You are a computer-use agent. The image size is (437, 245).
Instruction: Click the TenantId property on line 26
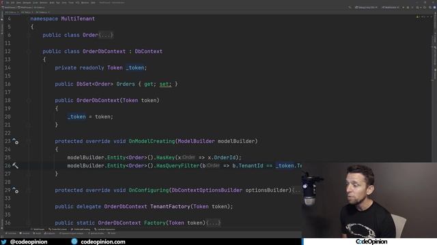pyautogui.click(x=251, y=166)
